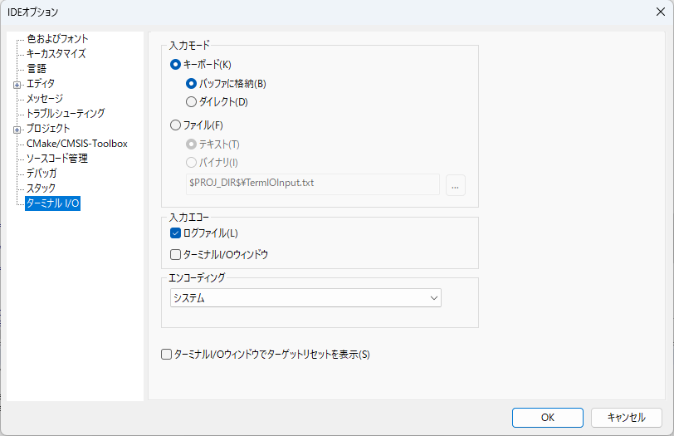Image resolution: width=674 pixels, height=436 pixels.
Task: Select キーカスタマイズ in the tree
Action: point(56,54)
